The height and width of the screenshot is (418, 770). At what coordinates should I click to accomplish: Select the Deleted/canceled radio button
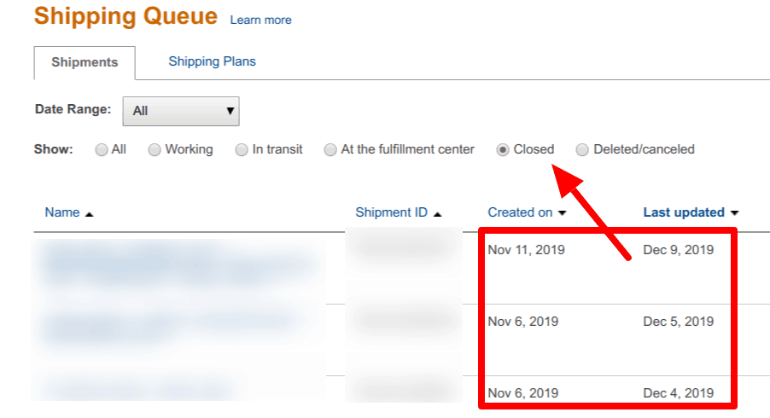582,150
